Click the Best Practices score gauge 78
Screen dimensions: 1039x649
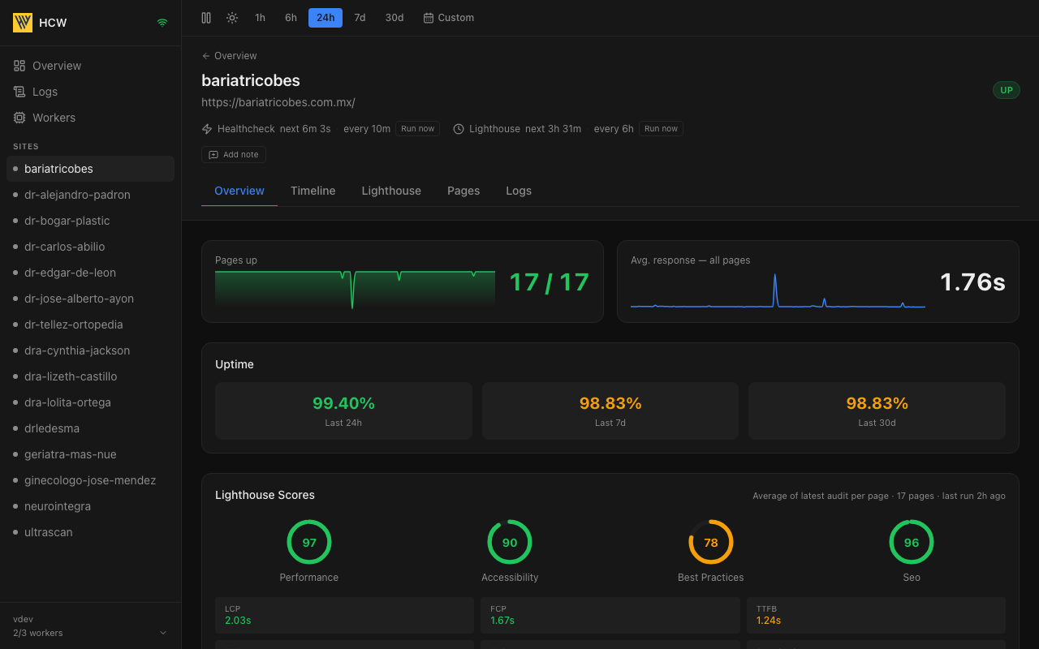pos(711,542)
